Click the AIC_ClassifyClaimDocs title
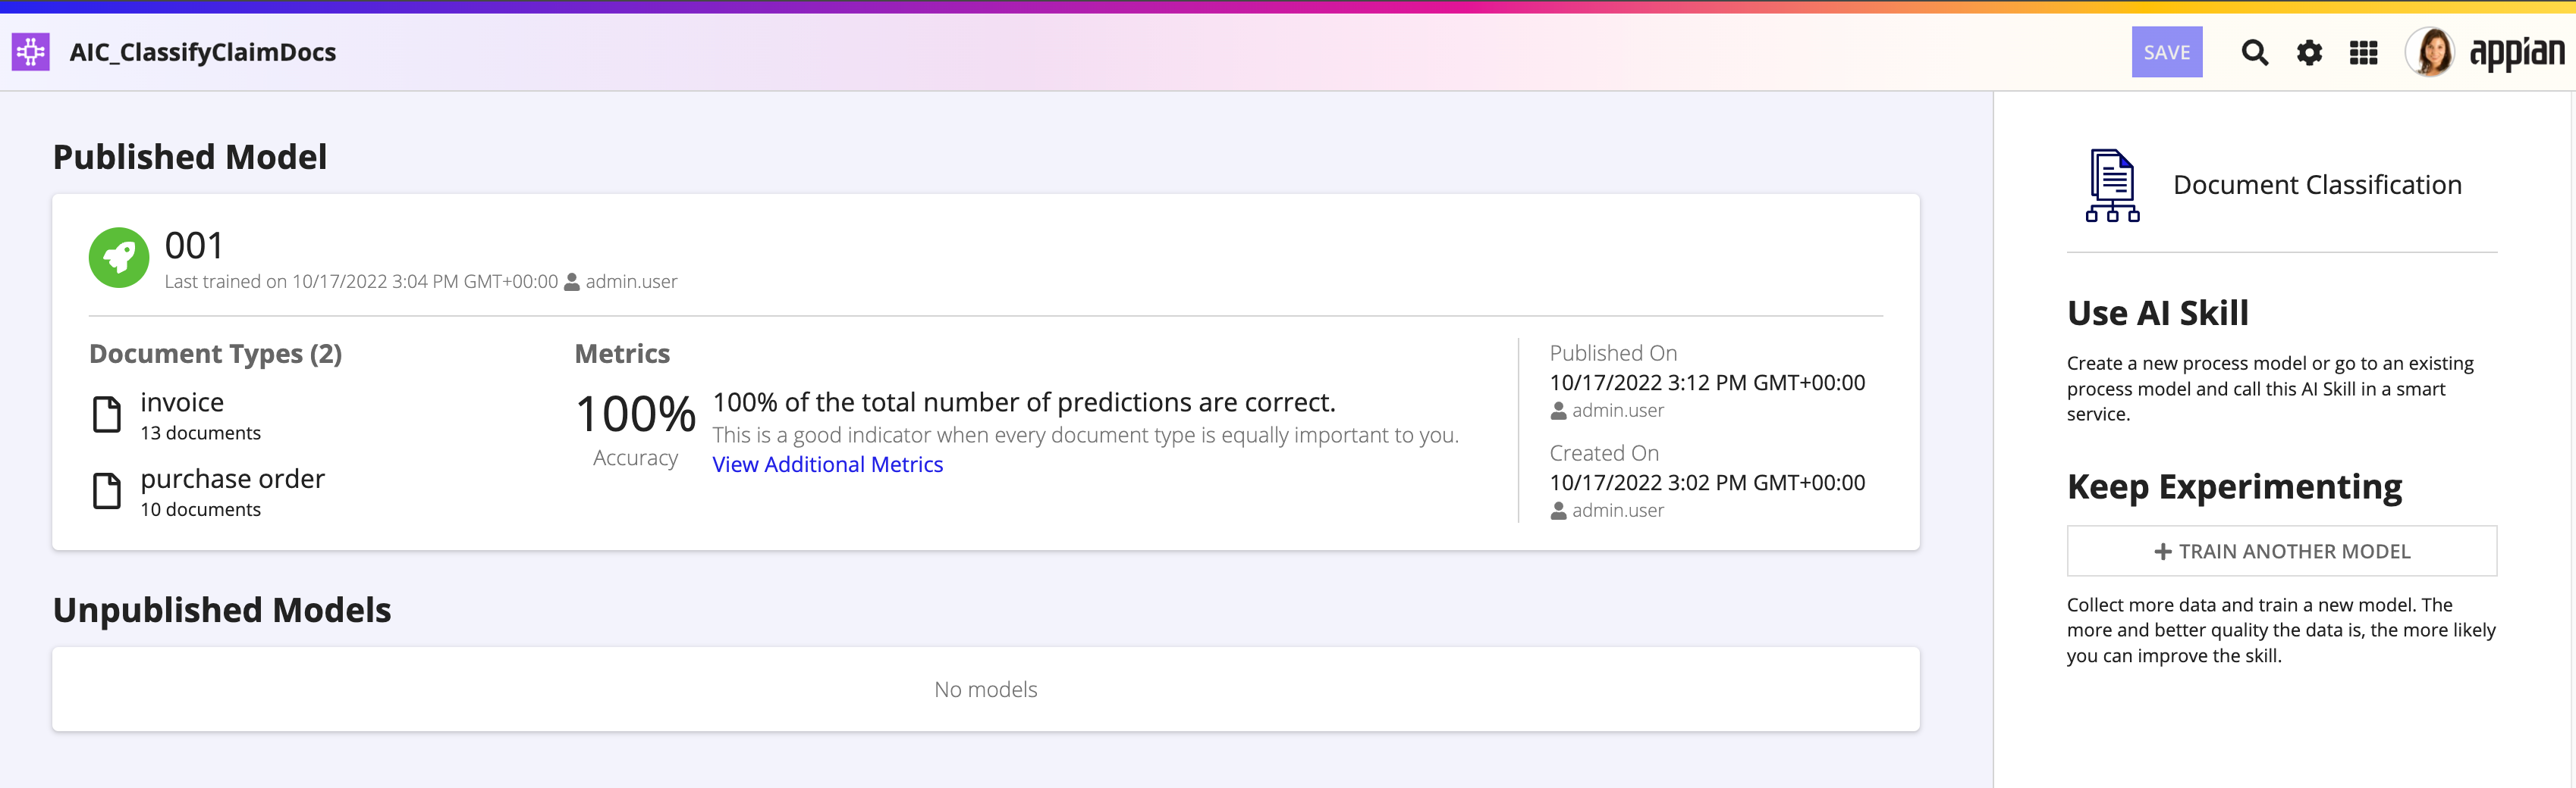Viewport: 2576px width, 788px height. [x=203, y=52]
